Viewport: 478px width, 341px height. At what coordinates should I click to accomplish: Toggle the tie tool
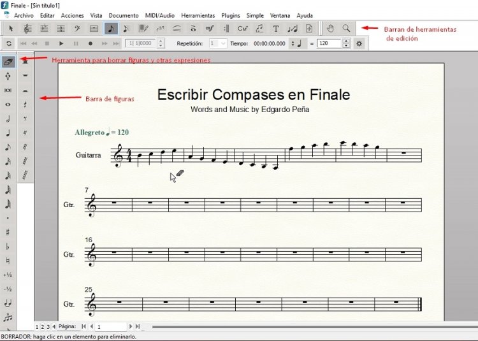pyautogui.click(x=8, y=303)
